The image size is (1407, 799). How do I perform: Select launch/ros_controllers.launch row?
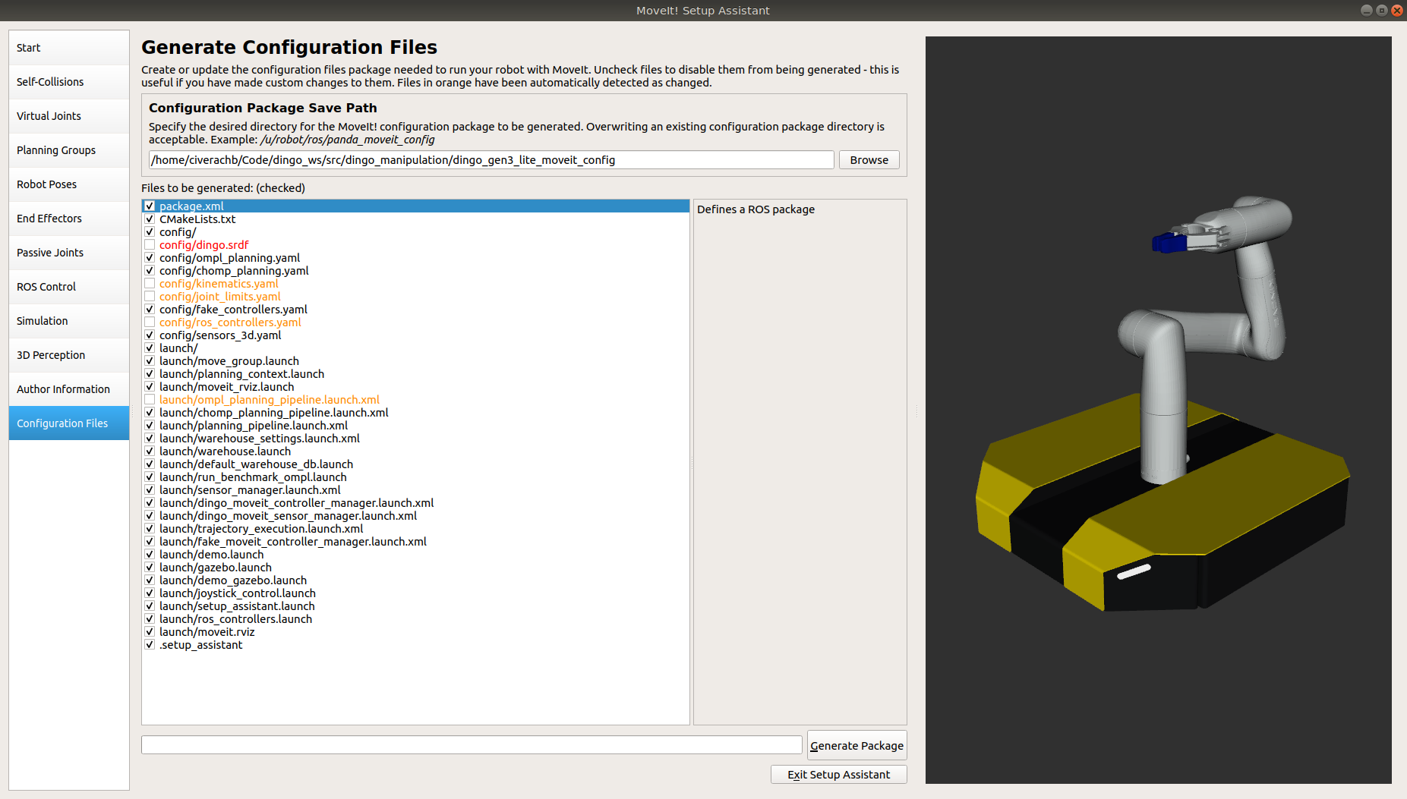[x=415, y=619]
